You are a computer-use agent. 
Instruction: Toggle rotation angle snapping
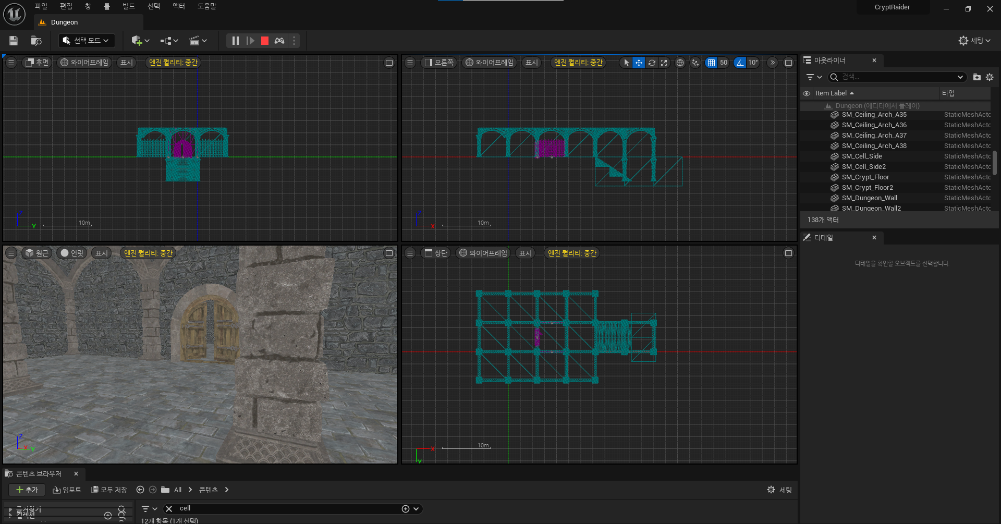pyautogui.click(x=740, y=63)
